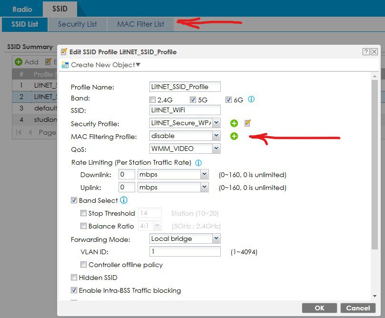This screenshot has width=385, height=318.
Task: Open the dialog help question mark icon
Action: coord(366,51)
